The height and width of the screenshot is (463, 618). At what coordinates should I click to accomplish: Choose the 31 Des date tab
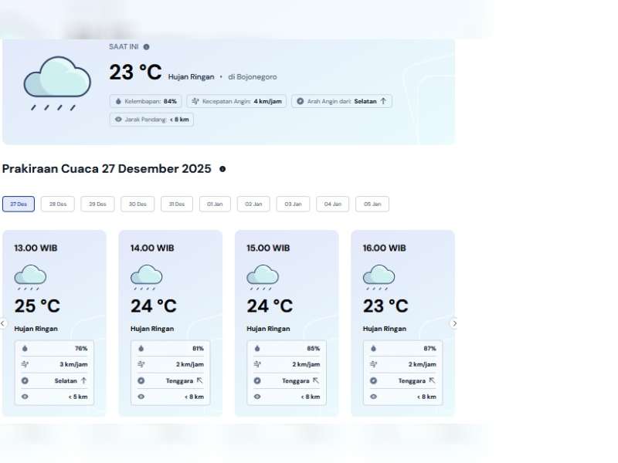click(x=177, y=204)
